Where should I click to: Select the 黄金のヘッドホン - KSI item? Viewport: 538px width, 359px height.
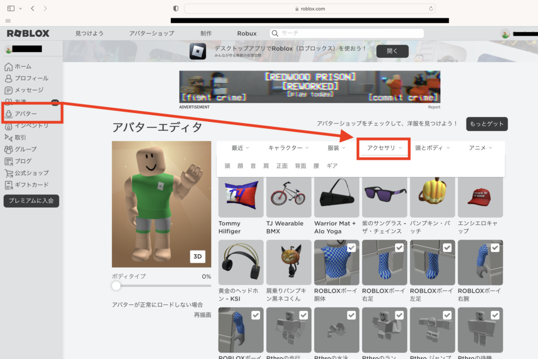[x=241, y=263]
